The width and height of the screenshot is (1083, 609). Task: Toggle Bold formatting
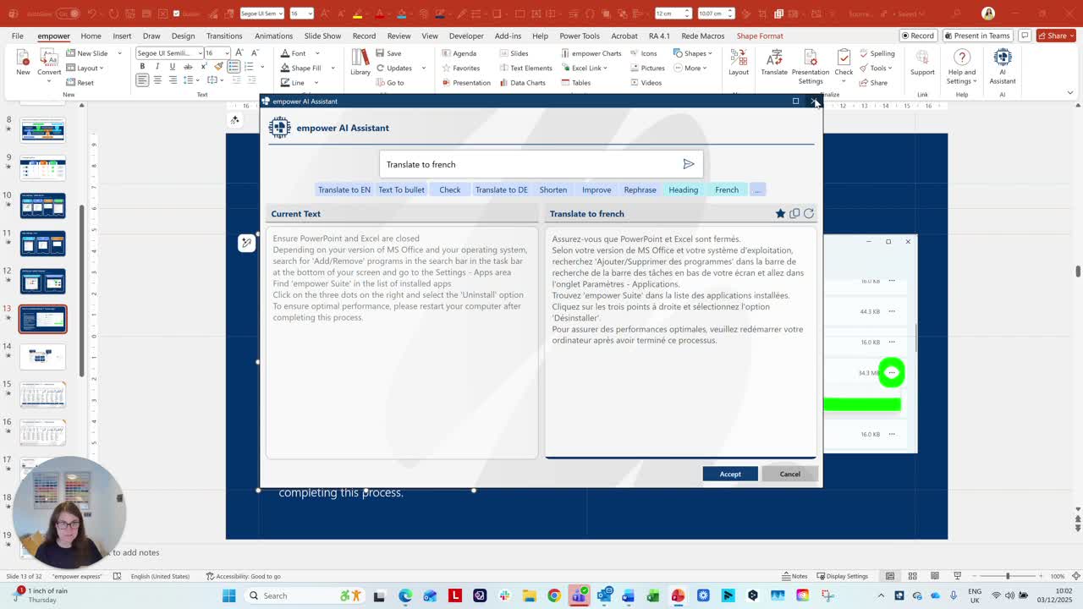[x=142, y=67]
